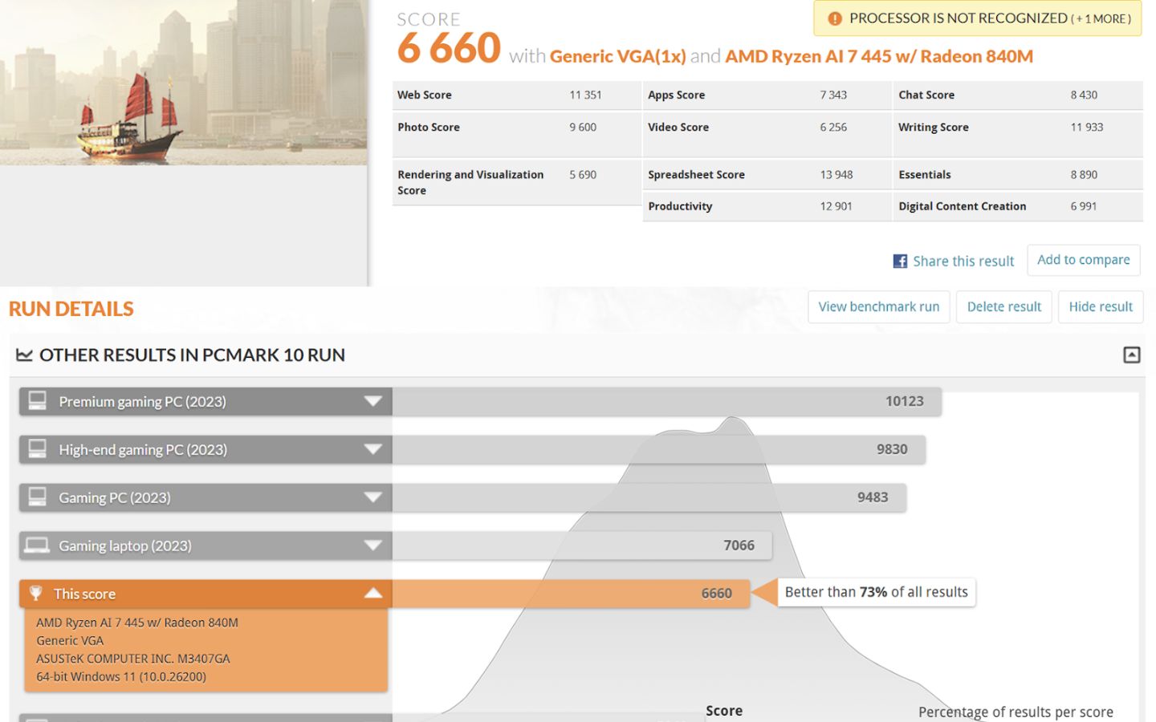Click the ASUSTeK COMPUTER INC. M3407GA text

(x=133, y=659)
